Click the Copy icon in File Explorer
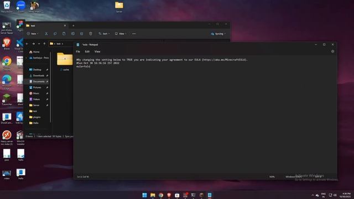Viewport: 354px width, 199px height. click(x=55, y=34)
